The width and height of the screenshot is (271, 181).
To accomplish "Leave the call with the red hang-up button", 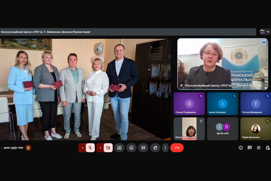I will click(177, 148).
